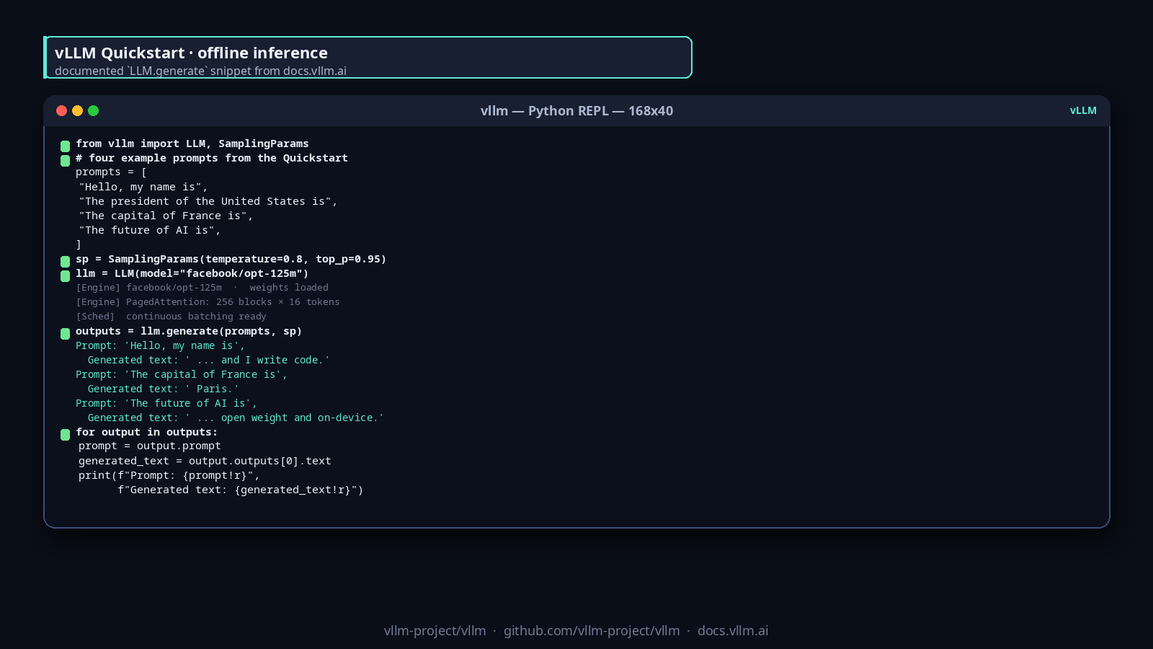1153x649 pixels.
Task: Click the green marker next to 'llm = LLM(model=' line
Action: (65, 275)
